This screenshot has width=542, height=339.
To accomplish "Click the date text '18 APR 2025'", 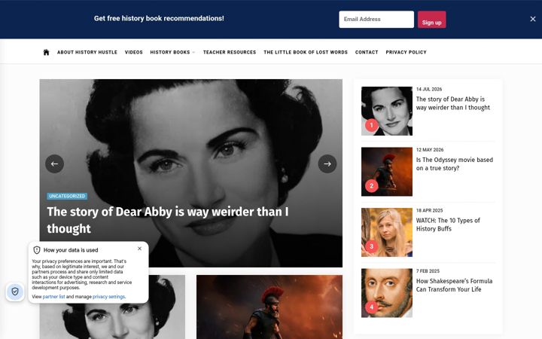I will point(429,210).
